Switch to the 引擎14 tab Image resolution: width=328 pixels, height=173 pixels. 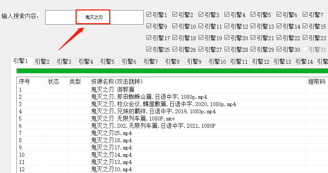[304, 62]
